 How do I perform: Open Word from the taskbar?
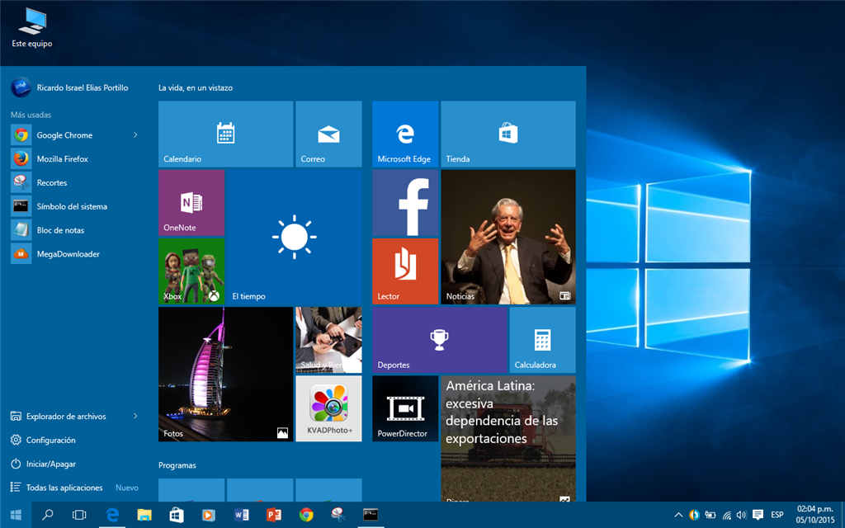tap(242, 515)
